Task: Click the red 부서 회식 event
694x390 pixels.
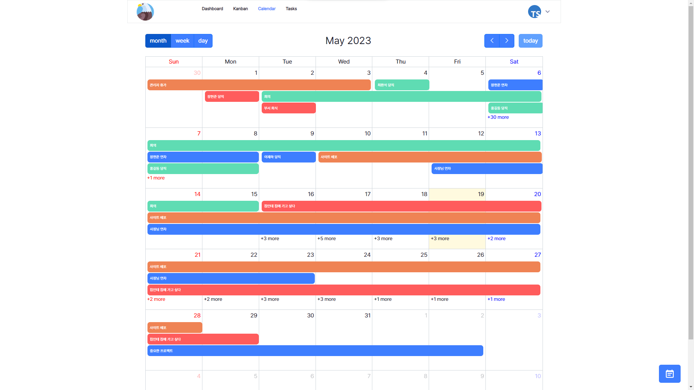Action: click(288, 108)
